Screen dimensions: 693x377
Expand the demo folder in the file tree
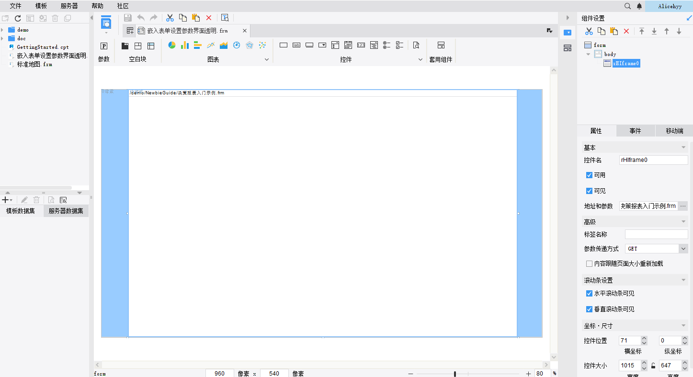2,30
